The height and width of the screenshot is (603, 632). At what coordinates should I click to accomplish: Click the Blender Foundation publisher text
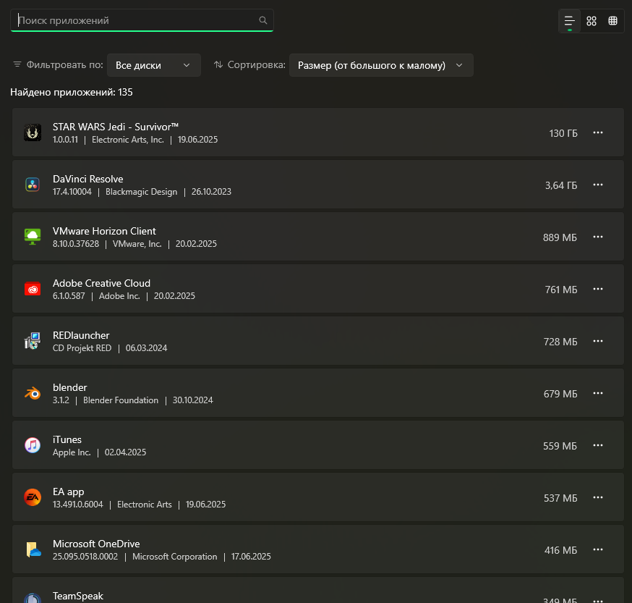point(121,400)
